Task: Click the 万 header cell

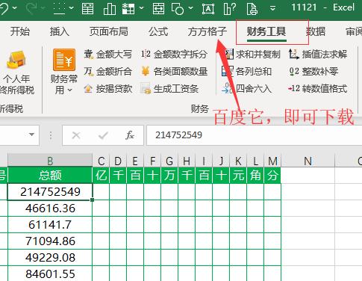Action: (x=169, y=175)
